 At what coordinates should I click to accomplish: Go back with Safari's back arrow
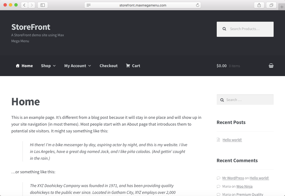[24, 5]
